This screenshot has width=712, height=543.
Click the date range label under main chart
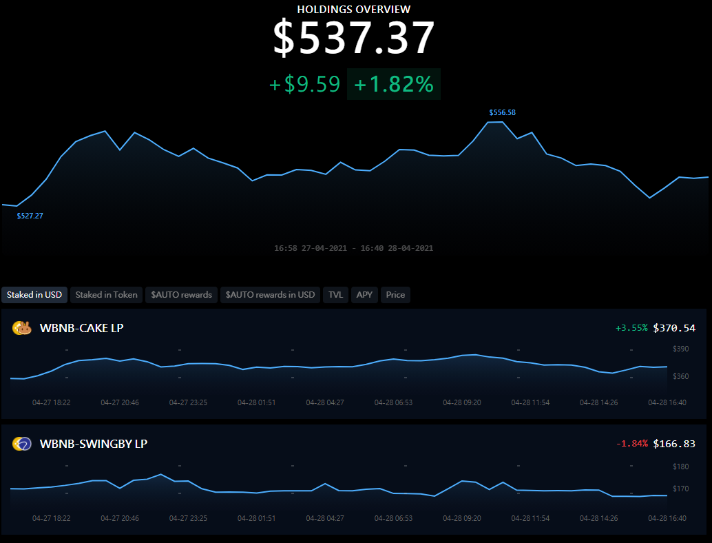354,248
